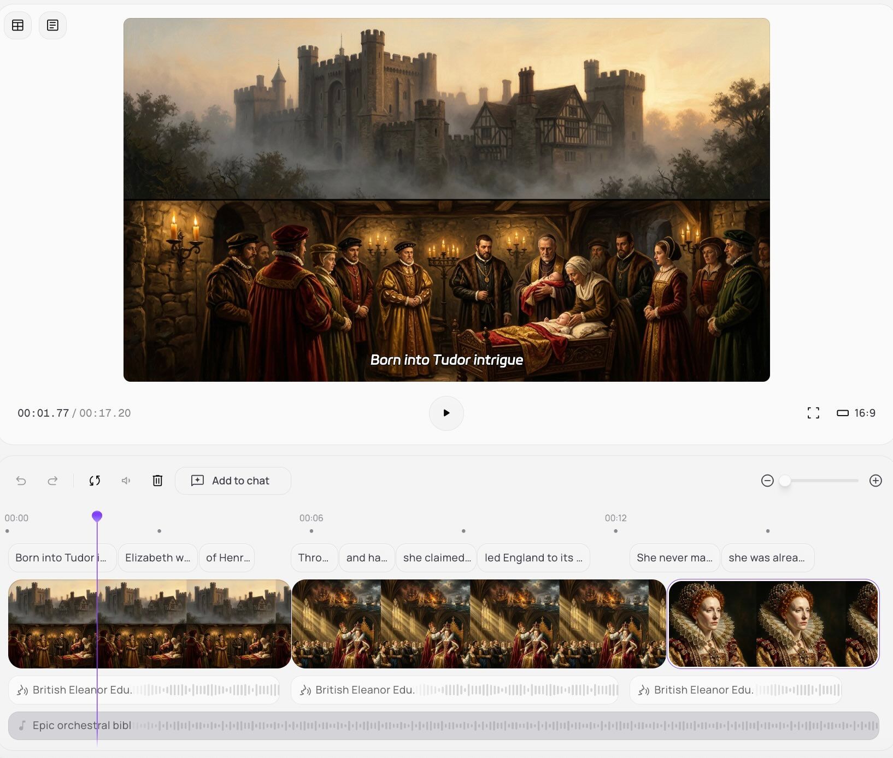This screenshot has width=893, height=758.
Task: Enter fullscreen preview mode
Action: 813,413
